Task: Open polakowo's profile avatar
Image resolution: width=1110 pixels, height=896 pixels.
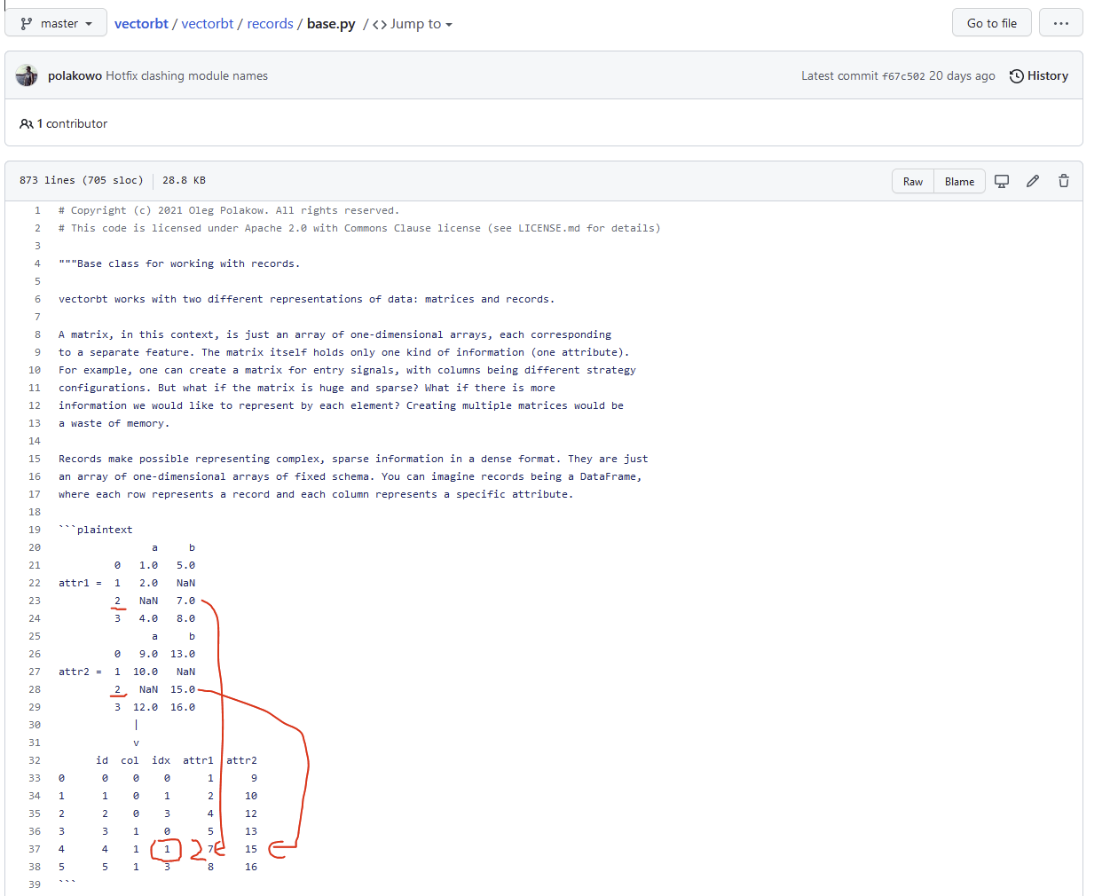Action: click(x=27, y=75)
